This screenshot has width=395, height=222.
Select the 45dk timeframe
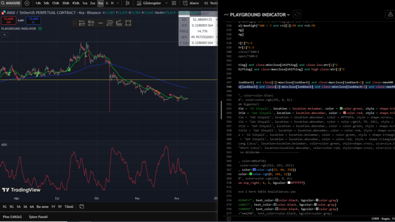point(76,3)
